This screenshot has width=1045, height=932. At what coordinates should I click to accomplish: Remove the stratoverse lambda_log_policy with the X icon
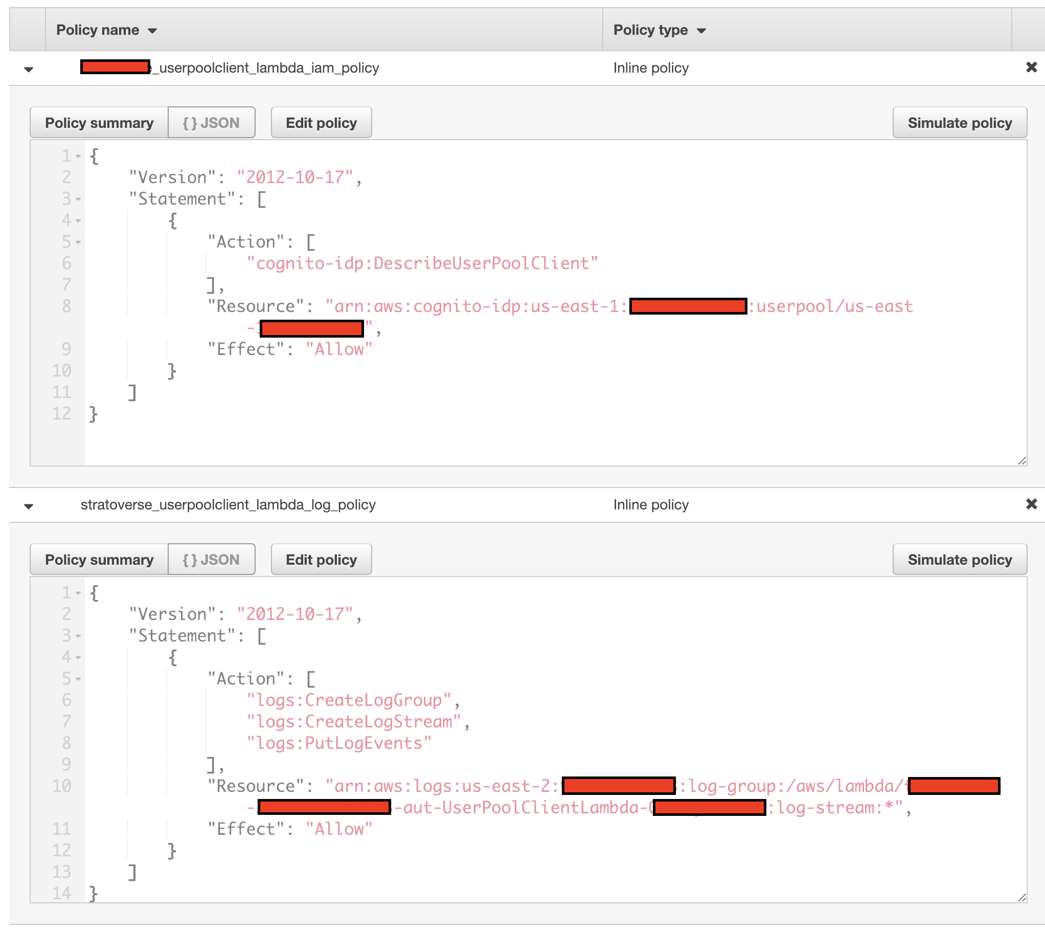[1031, 504]
